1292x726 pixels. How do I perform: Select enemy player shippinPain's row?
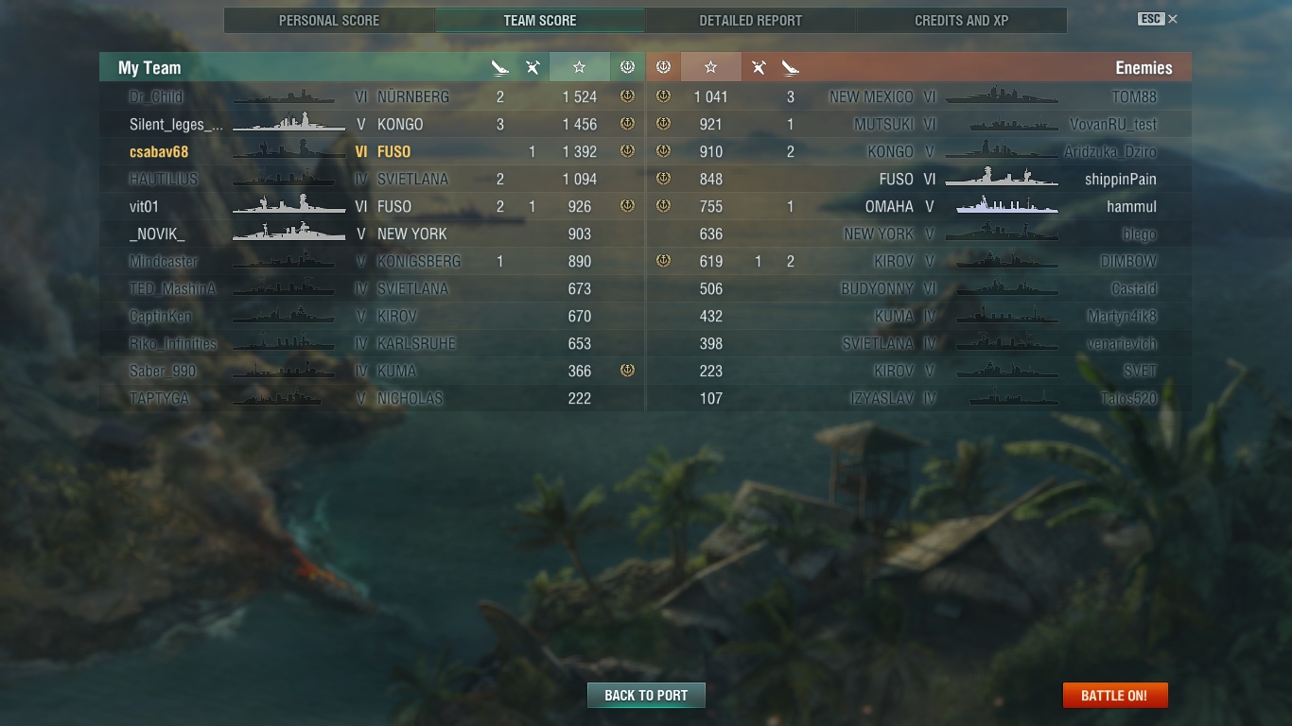[x=918, y=179]
